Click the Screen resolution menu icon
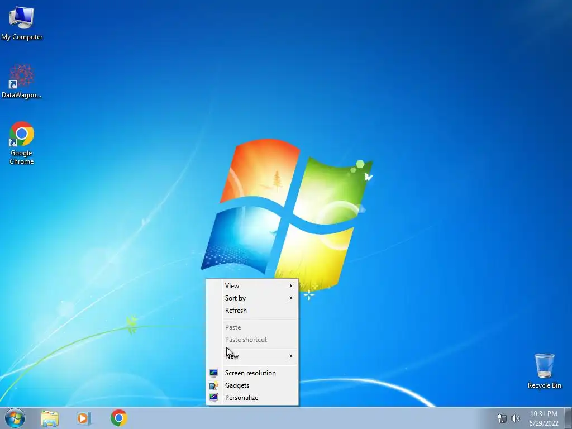 tap(213, 373)
